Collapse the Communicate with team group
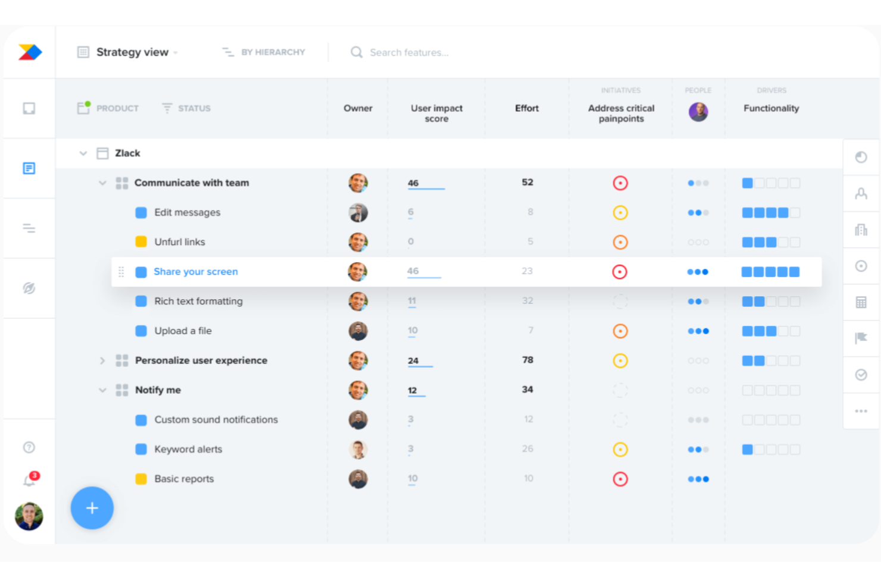 102,183
